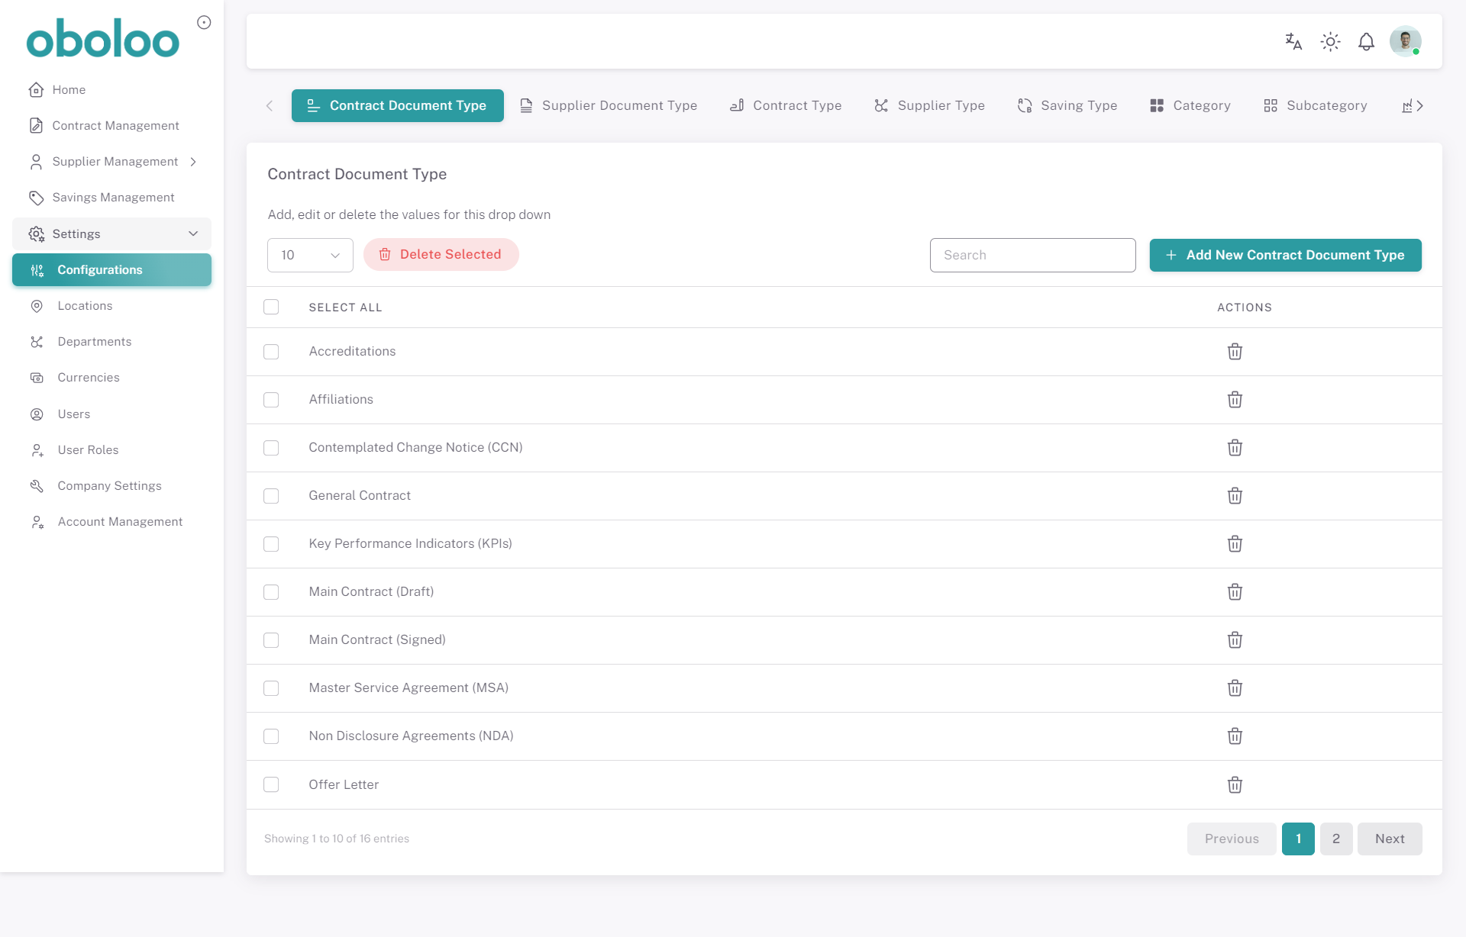The image size is (1466, 937).
Task: Click trash icon for Main Contract (Signed)
Action: 1235,640
